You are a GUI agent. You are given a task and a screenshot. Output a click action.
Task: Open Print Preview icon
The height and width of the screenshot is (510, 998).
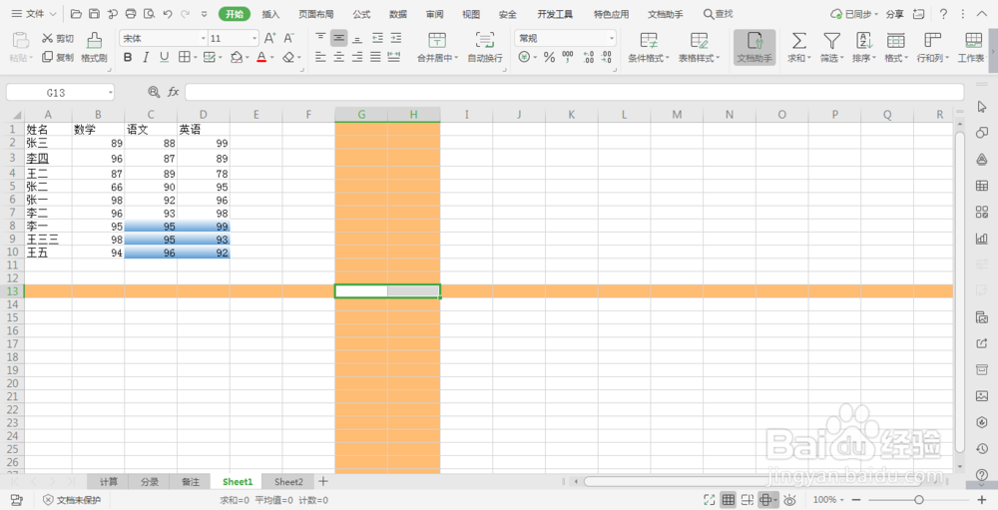149,13
